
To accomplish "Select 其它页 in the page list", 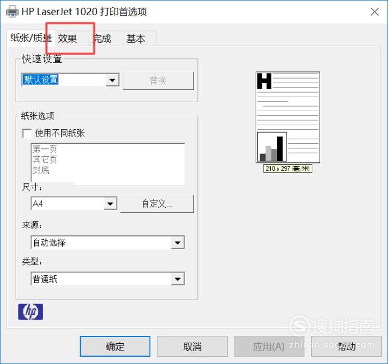I will point(44,160).
